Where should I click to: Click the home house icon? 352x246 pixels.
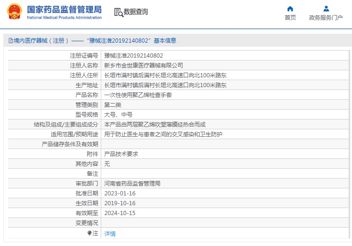tap(290, 9)
